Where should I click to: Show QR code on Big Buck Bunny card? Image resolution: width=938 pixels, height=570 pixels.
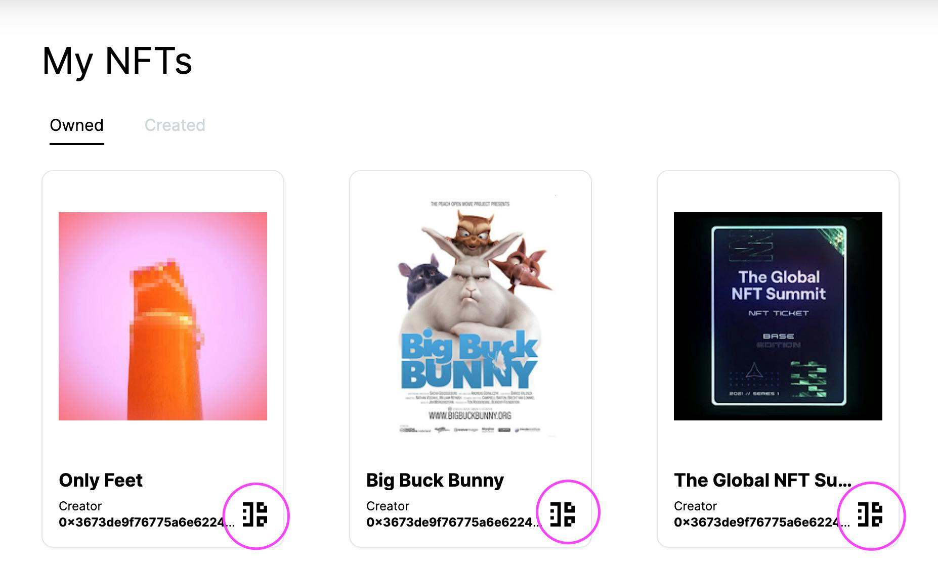coord(563,515)
